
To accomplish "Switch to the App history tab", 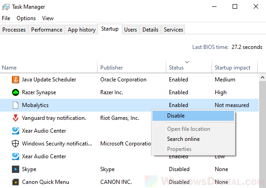I will pyautogui.click(x=81, y=30).
